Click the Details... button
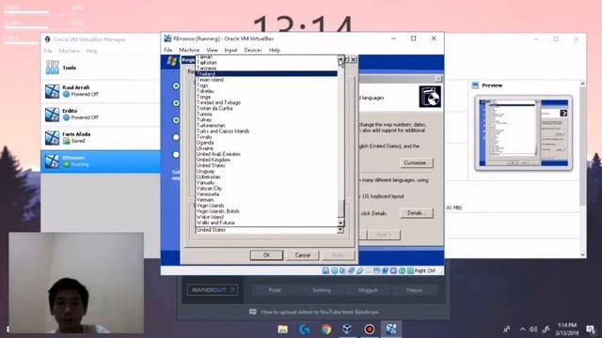 click(416, 213)
